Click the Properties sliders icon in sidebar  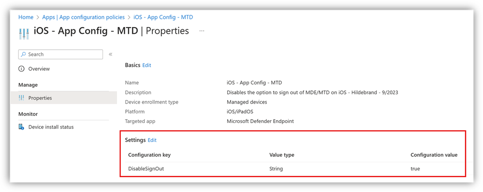point(21,98)
